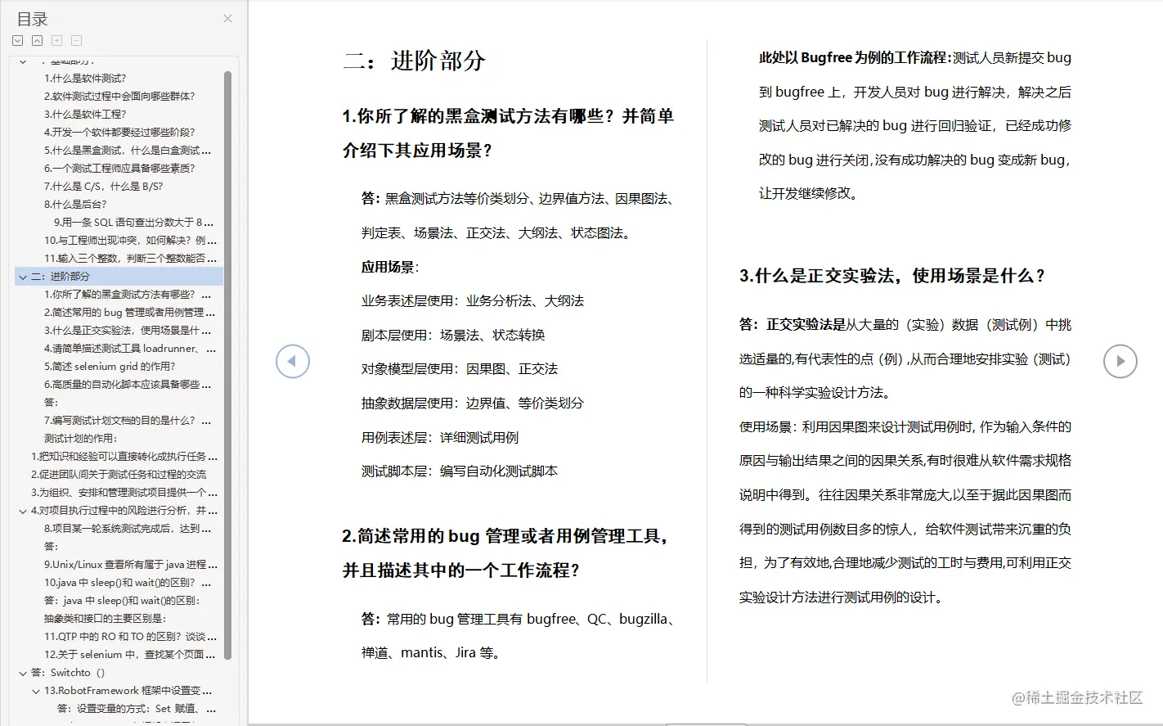
Task: Click the plus icon to expand outline levels
Action: (x=56, y=39)
